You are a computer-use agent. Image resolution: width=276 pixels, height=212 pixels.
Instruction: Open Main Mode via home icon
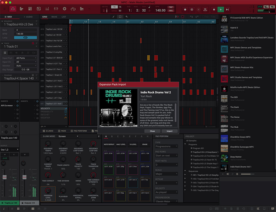coord(13,9)
